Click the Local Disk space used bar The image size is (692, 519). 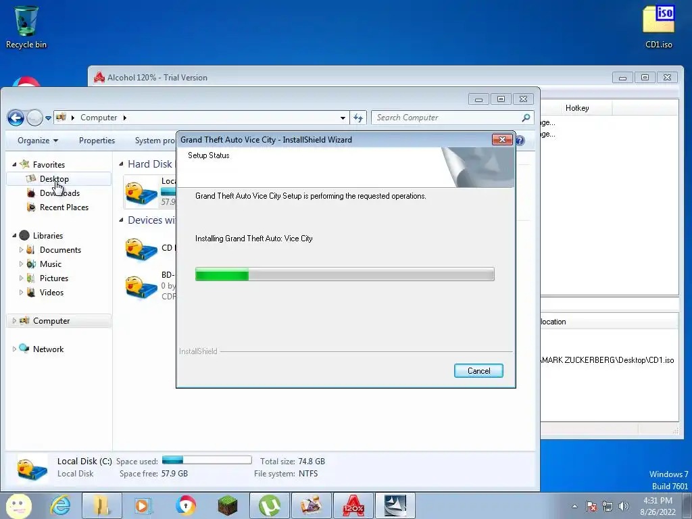(x=207, y=460)
